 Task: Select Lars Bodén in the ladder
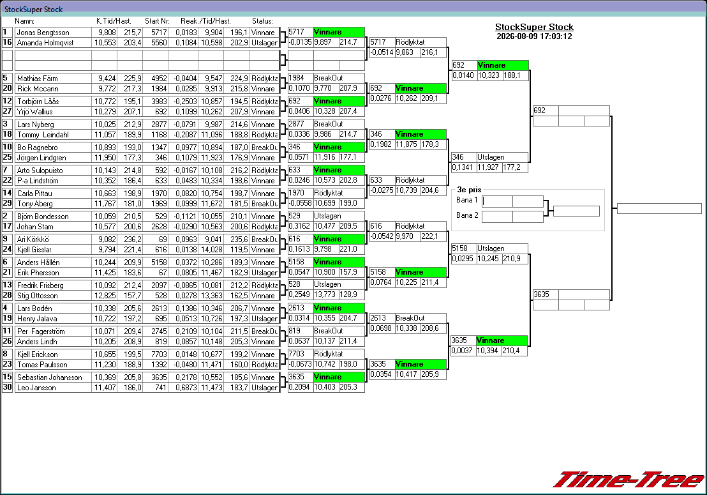(53, 308)
